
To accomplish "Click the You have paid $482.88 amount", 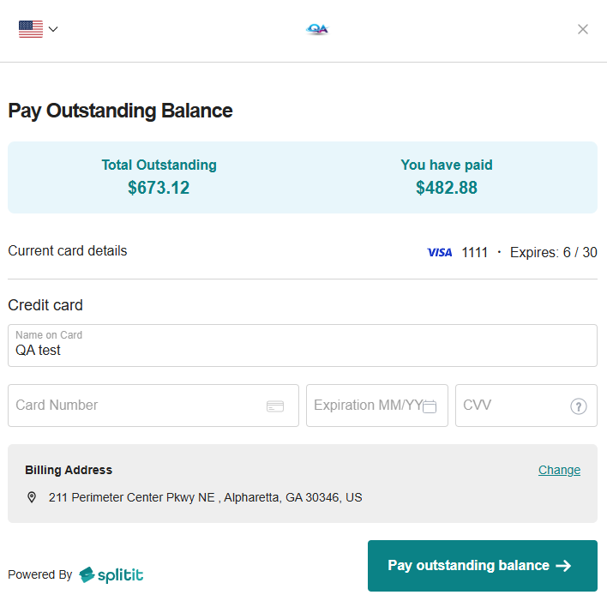I will 447,188.
